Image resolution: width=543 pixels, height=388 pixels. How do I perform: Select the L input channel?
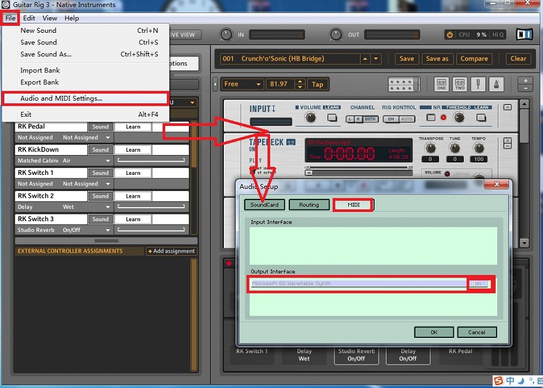pos(350,119)
